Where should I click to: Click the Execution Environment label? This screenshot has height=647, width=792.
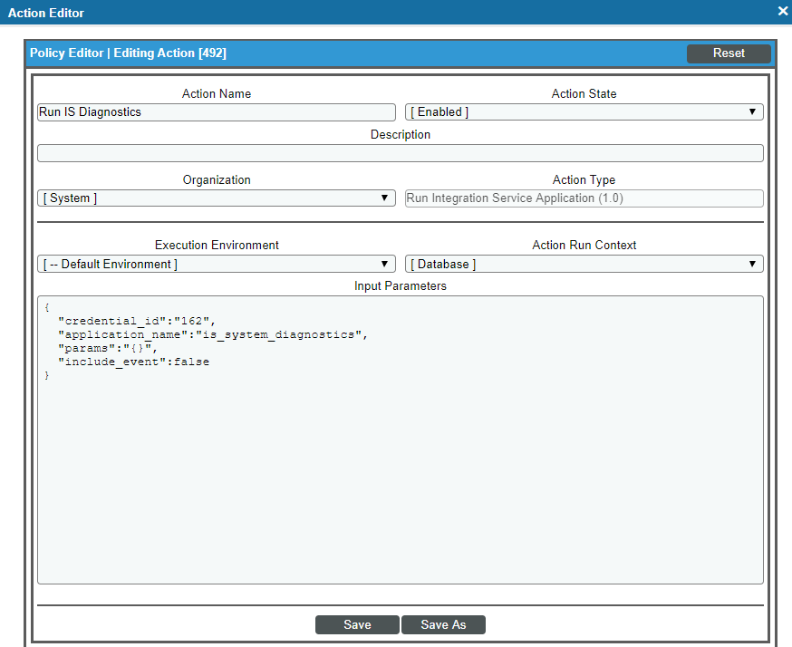[217, 246]
